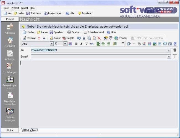
Task: Align text right
Action: click(x=108, y=44)
